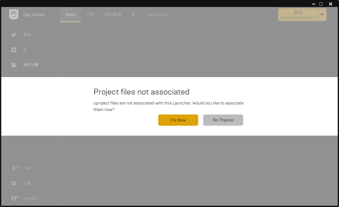Click the user avatar icon
The height and width of the screenshot is (207, 339).
coord(14,198)
